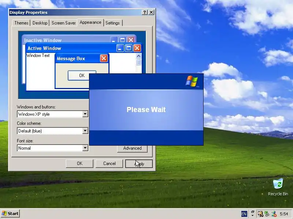Click the Inactive Window title in preview
The height and width of the screenshot is (219, 293).
(x=43, y=40)
